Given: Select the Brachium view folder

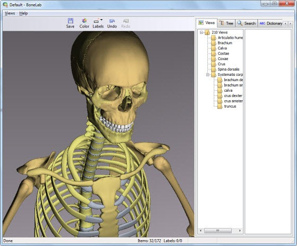Looking at the screenshot, I should pyautogui.click(x=225, y=43).
